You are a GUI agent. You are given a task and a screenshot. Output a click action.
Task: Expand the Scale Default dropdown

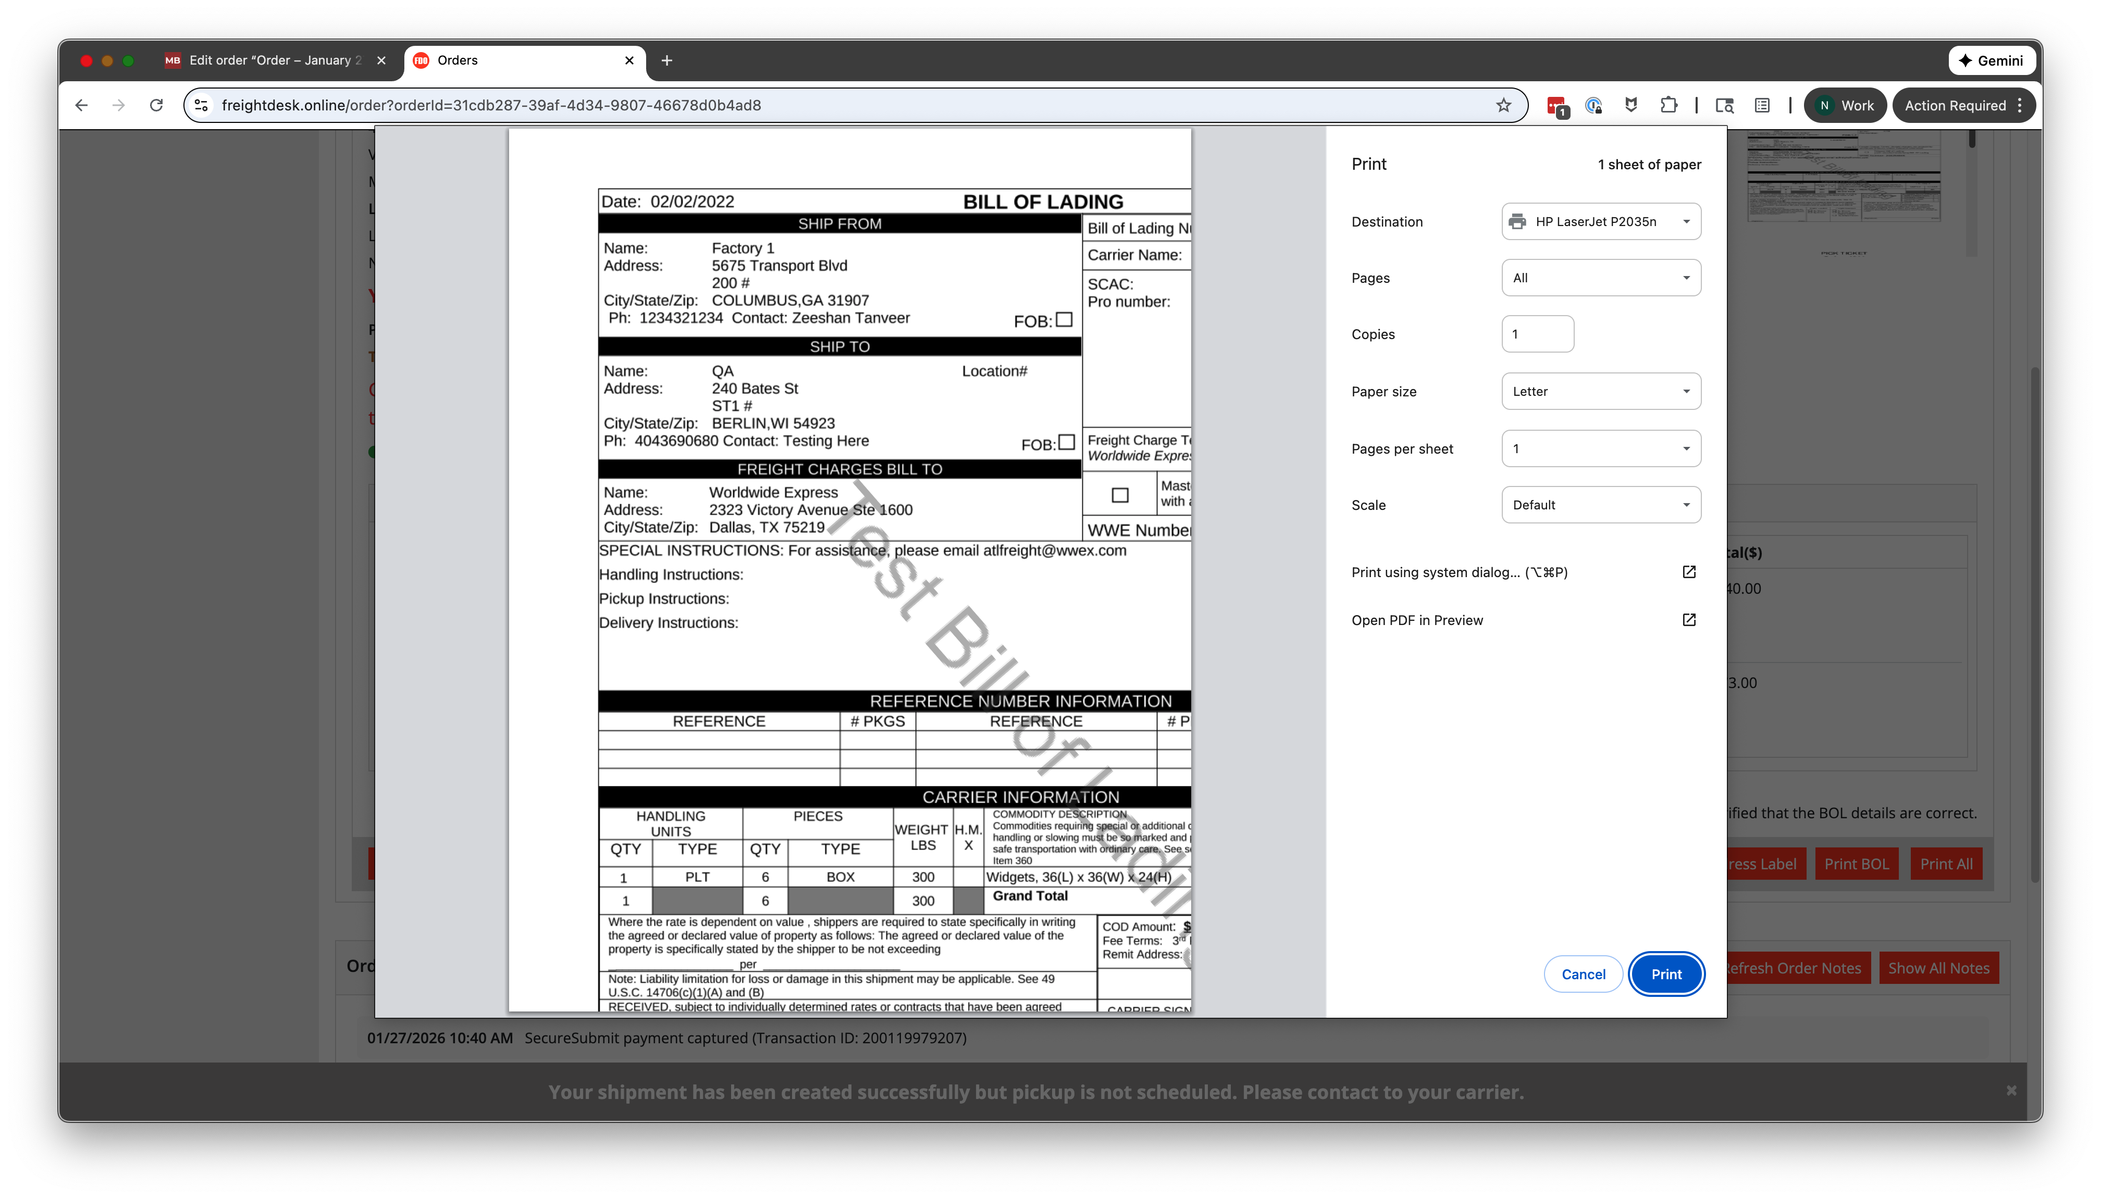[x=1600, y=505]
